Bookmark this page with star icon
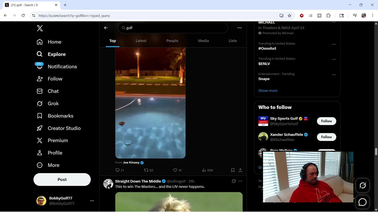 click(x=289, y=16)
